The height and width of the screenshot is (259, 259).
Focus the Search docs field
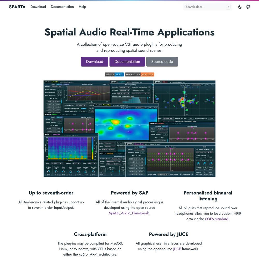[x=208, y=7]
